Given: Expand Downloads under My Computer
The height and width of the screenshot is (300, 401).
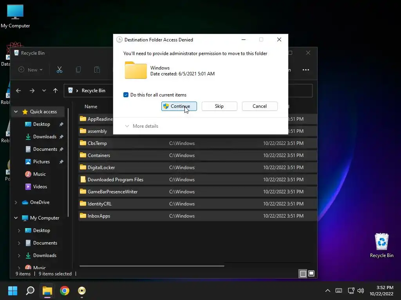Looking at the screenshot, I should click(19, 255).
